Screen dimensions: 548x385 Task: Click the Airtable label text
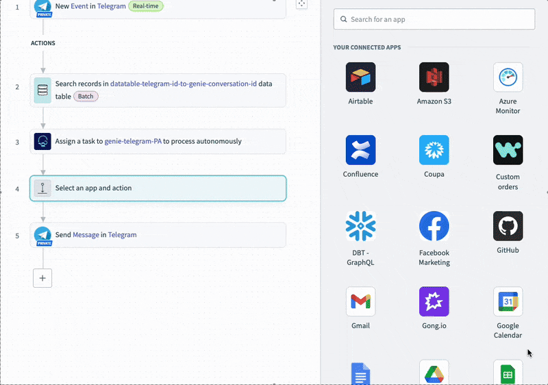tap(360, 101)
